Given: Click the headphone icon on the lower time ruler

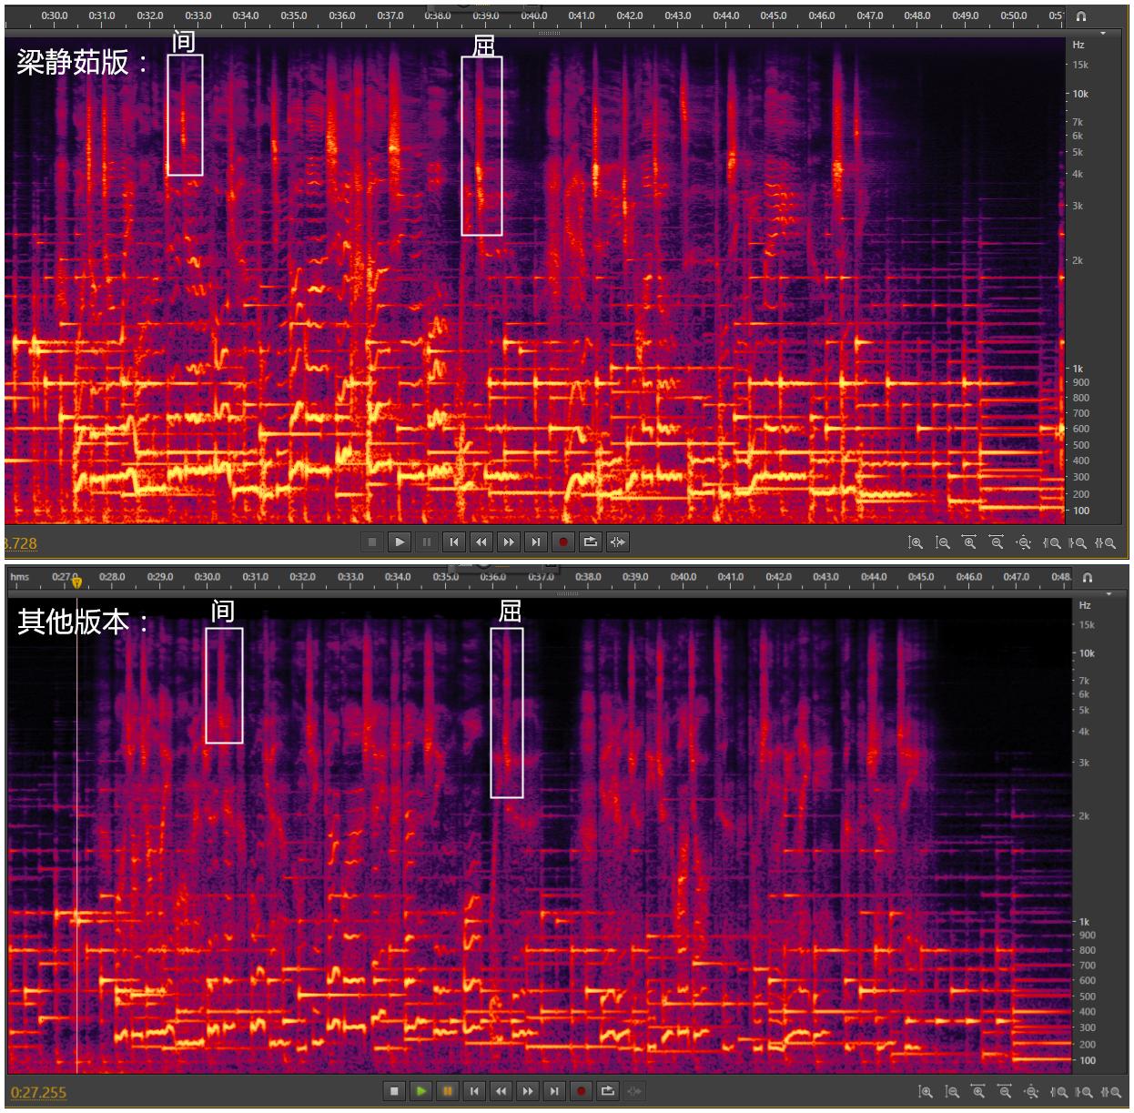Looking at the screenshot, I should (1088, 578).
